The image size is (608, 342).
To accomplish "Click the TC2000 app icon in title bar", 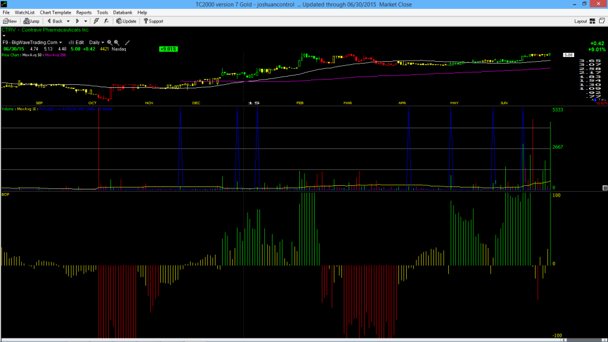I will (x=4, y=4).
